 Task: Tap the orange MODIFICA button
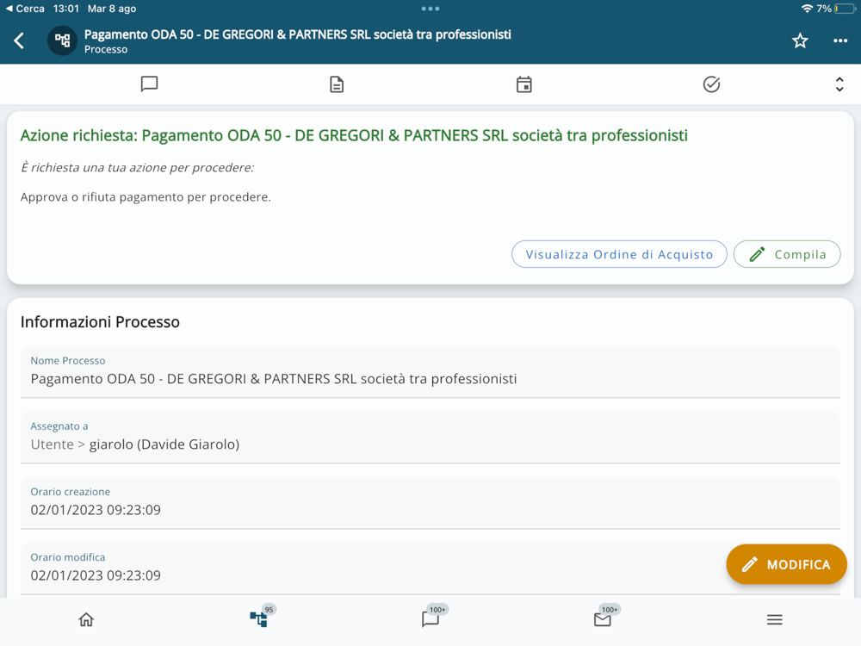[x=786, y=564]
